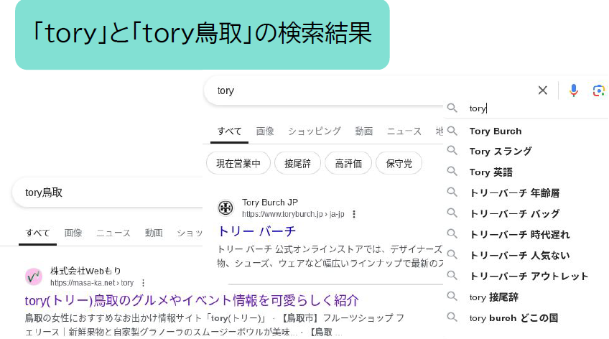Image resolution: width=609 pixels, height=339 pixels.
Task: Select the Tory スラング suggestion
Action: [501, 152]
